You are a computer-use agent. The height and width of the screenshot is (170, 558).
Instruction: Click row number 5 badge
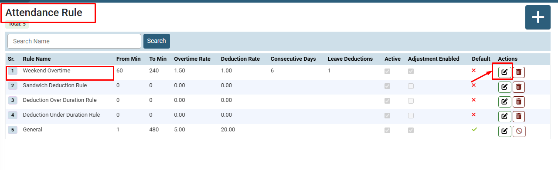13,130
